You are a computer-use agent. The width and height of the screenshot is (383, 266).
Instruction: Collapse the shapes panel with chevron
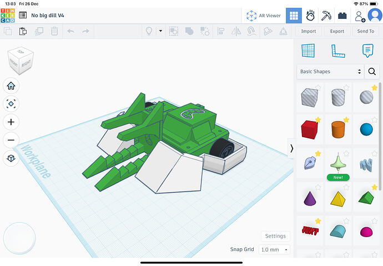point(292,148)
